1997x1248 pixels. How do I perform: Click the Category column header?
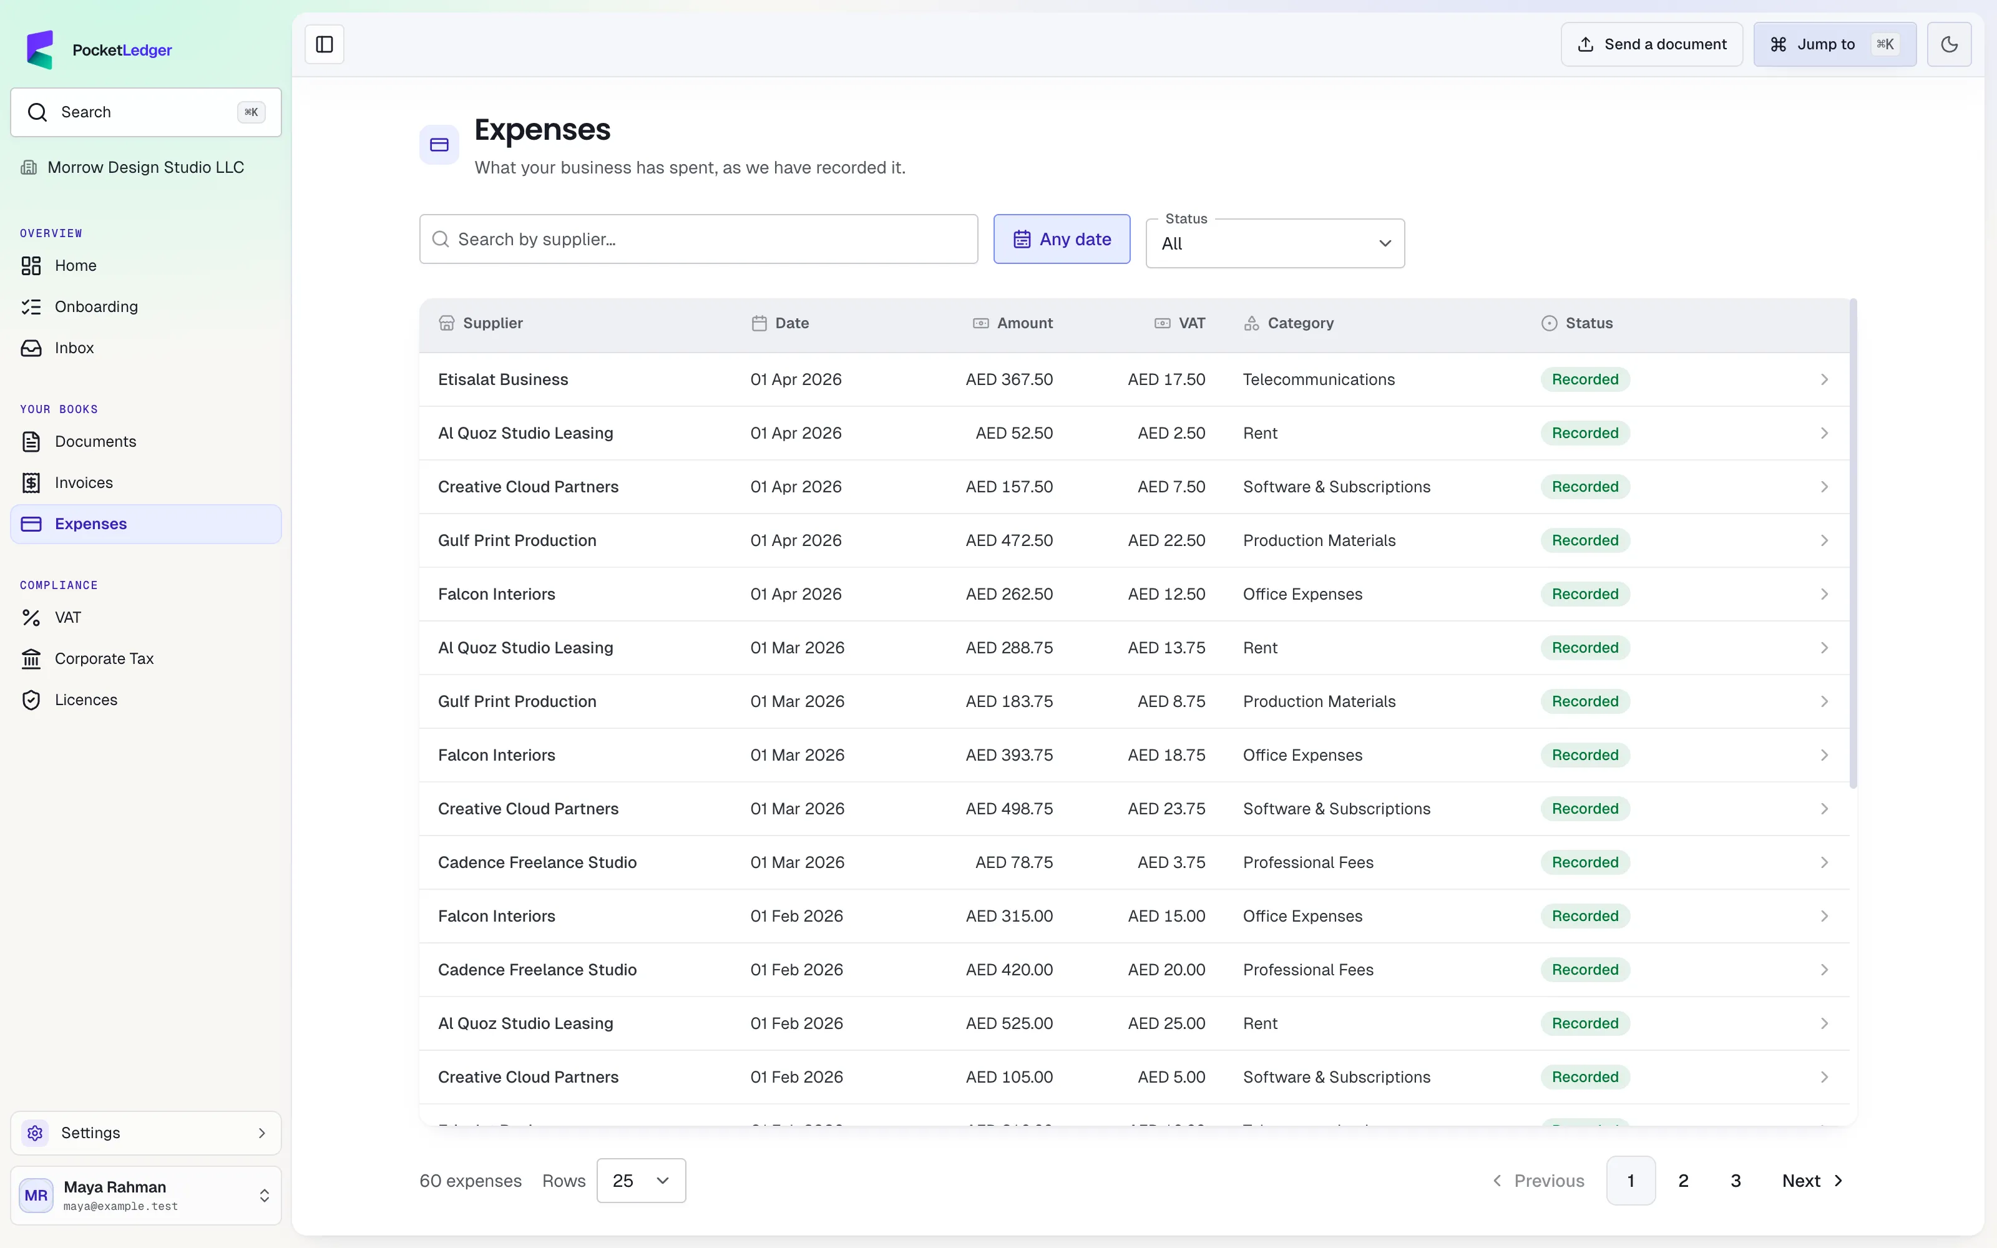pos(1289,324)
